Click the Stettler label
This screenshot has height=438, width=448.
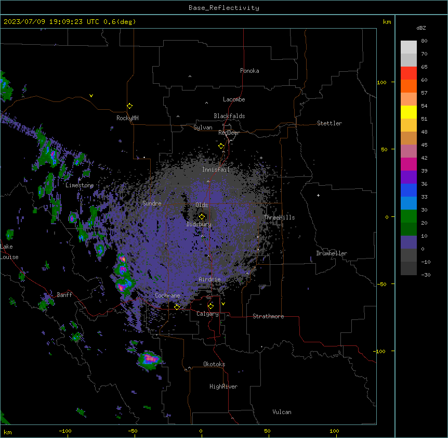(x=330, y=123)
